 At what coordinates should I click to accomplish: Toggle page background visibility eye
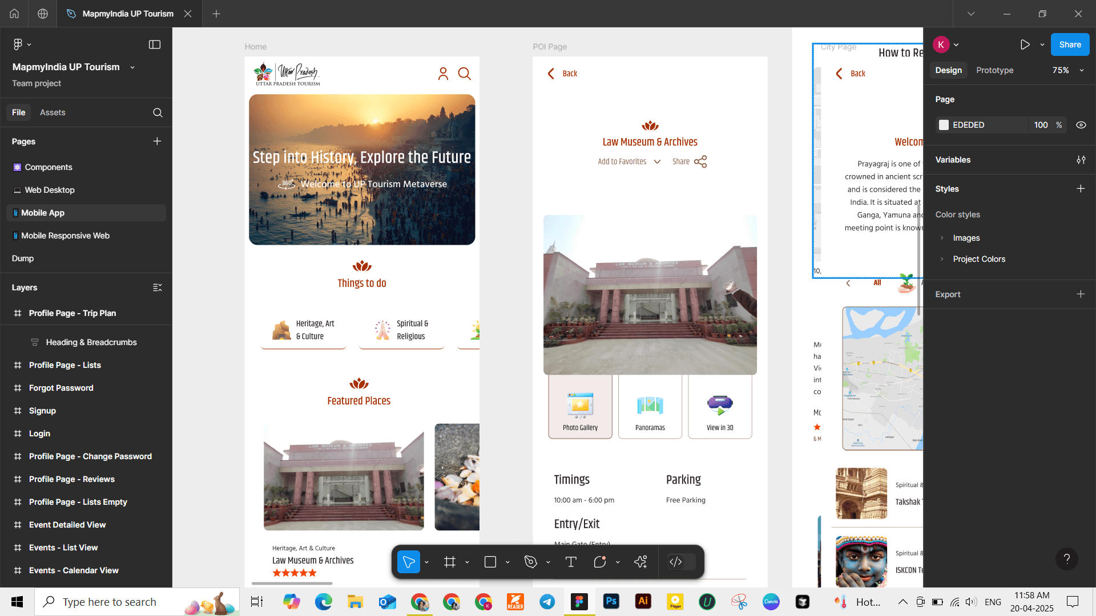(1081, 125)
